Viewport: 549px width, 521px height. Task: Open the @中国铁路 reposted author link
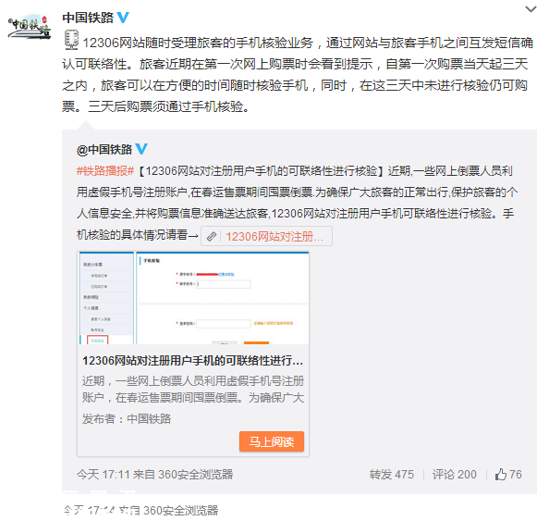coord(104,149)
